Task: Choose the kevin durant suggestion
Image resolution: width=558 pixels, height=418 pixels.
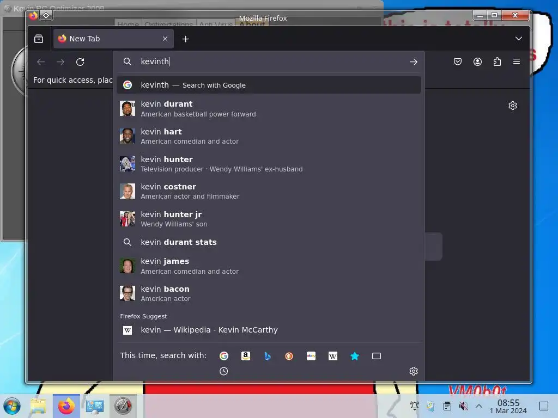Action: [x=269, y=109]
